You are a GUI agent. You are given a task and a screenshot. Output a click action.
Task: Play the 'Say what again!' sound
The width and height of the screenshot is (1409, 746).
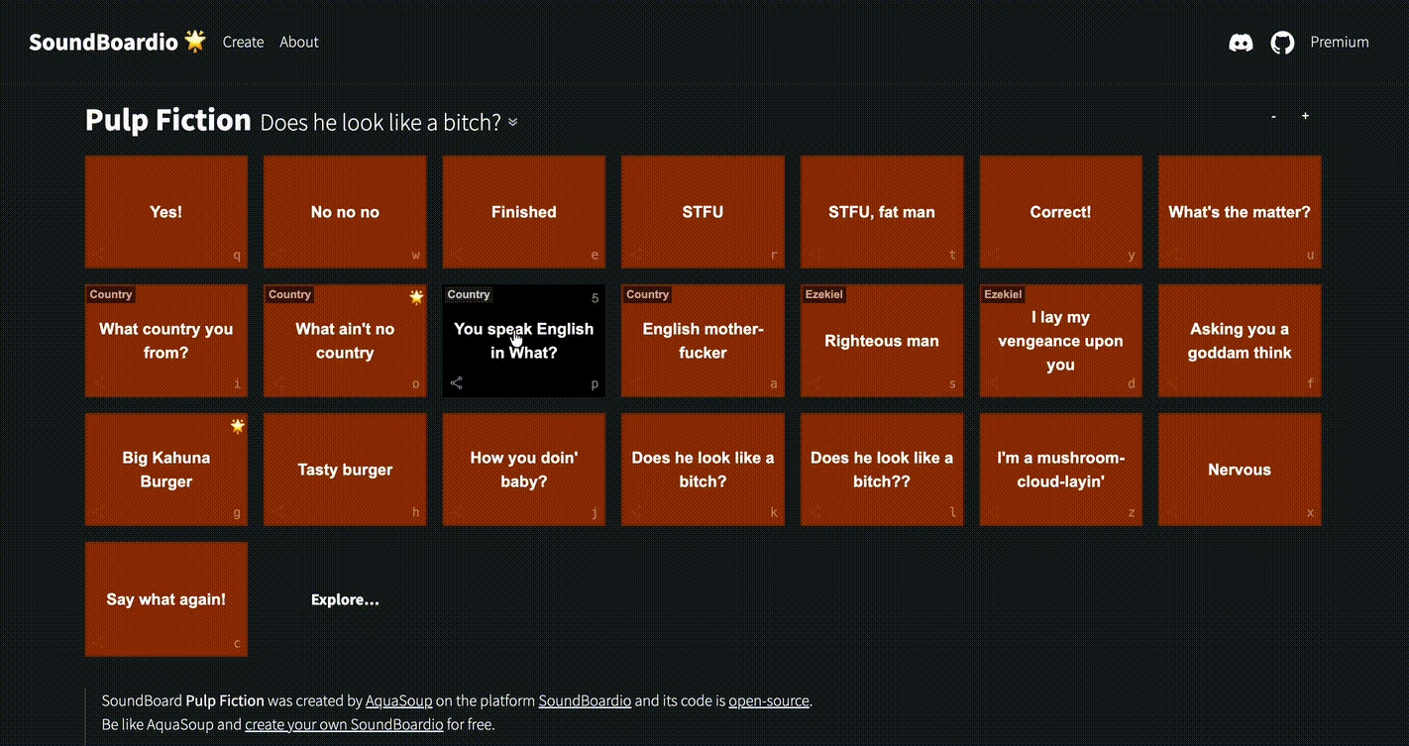pos(166,599)
